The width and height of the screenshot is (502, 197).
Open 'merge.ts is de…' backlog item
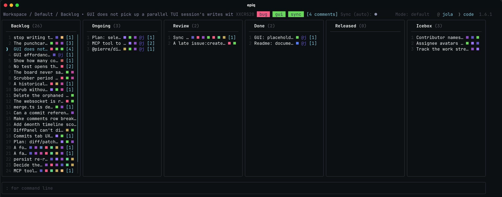click(x=41, y=107)
